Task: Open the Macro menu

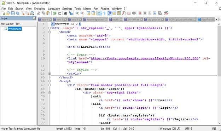Action: click(x=87, y=8)
